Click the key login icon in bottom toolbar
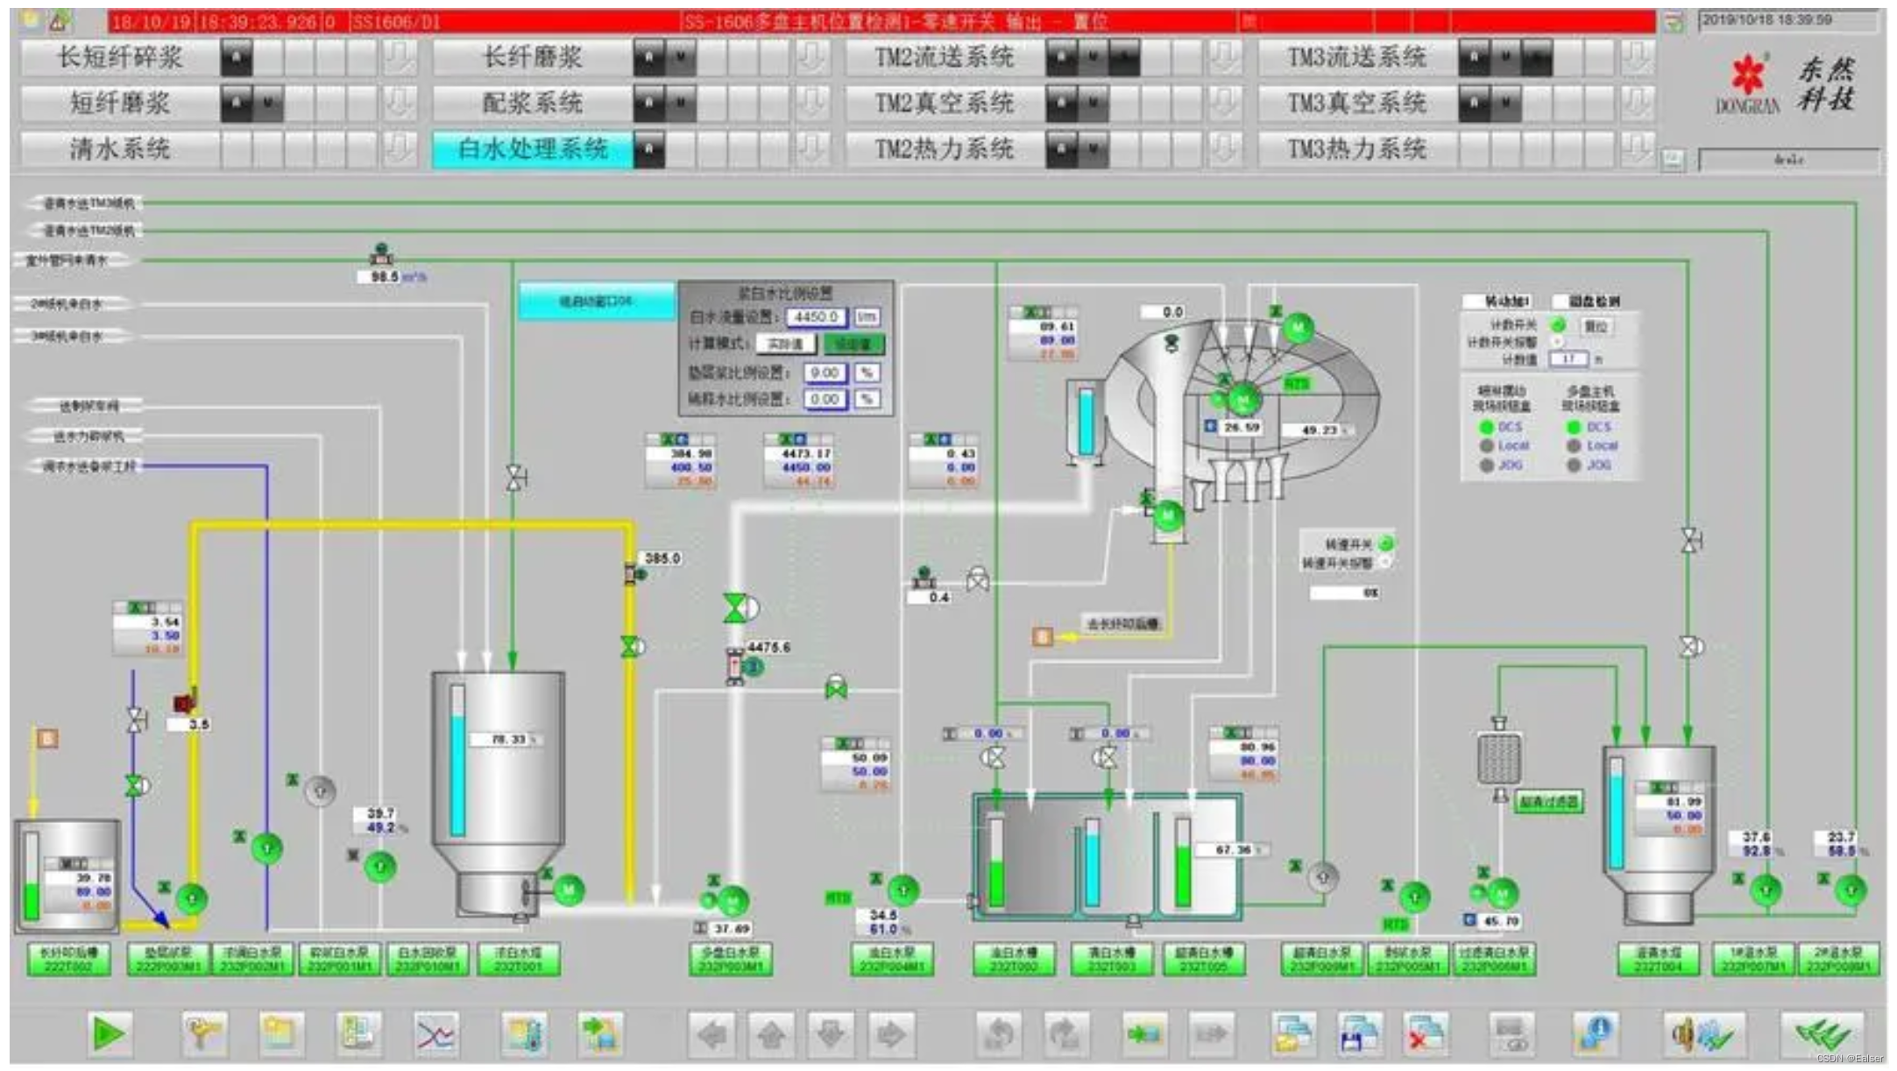Image resolution: width=1897 pixels, height=1071 pixels. pos(204,1034)
